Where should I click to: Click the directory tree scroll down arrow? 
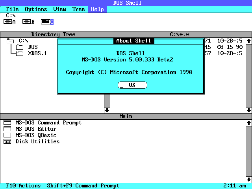(x=107, y=110)
